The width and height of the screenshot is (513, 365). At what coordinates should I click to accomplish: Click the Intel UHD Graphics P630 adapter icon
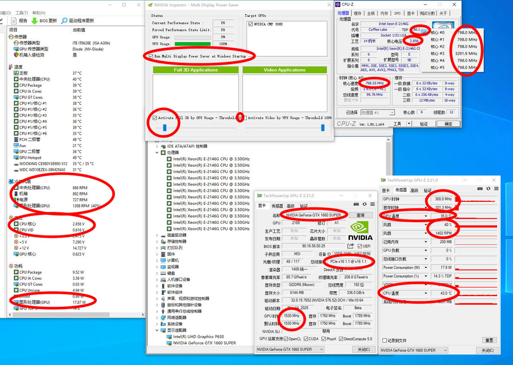170,337
